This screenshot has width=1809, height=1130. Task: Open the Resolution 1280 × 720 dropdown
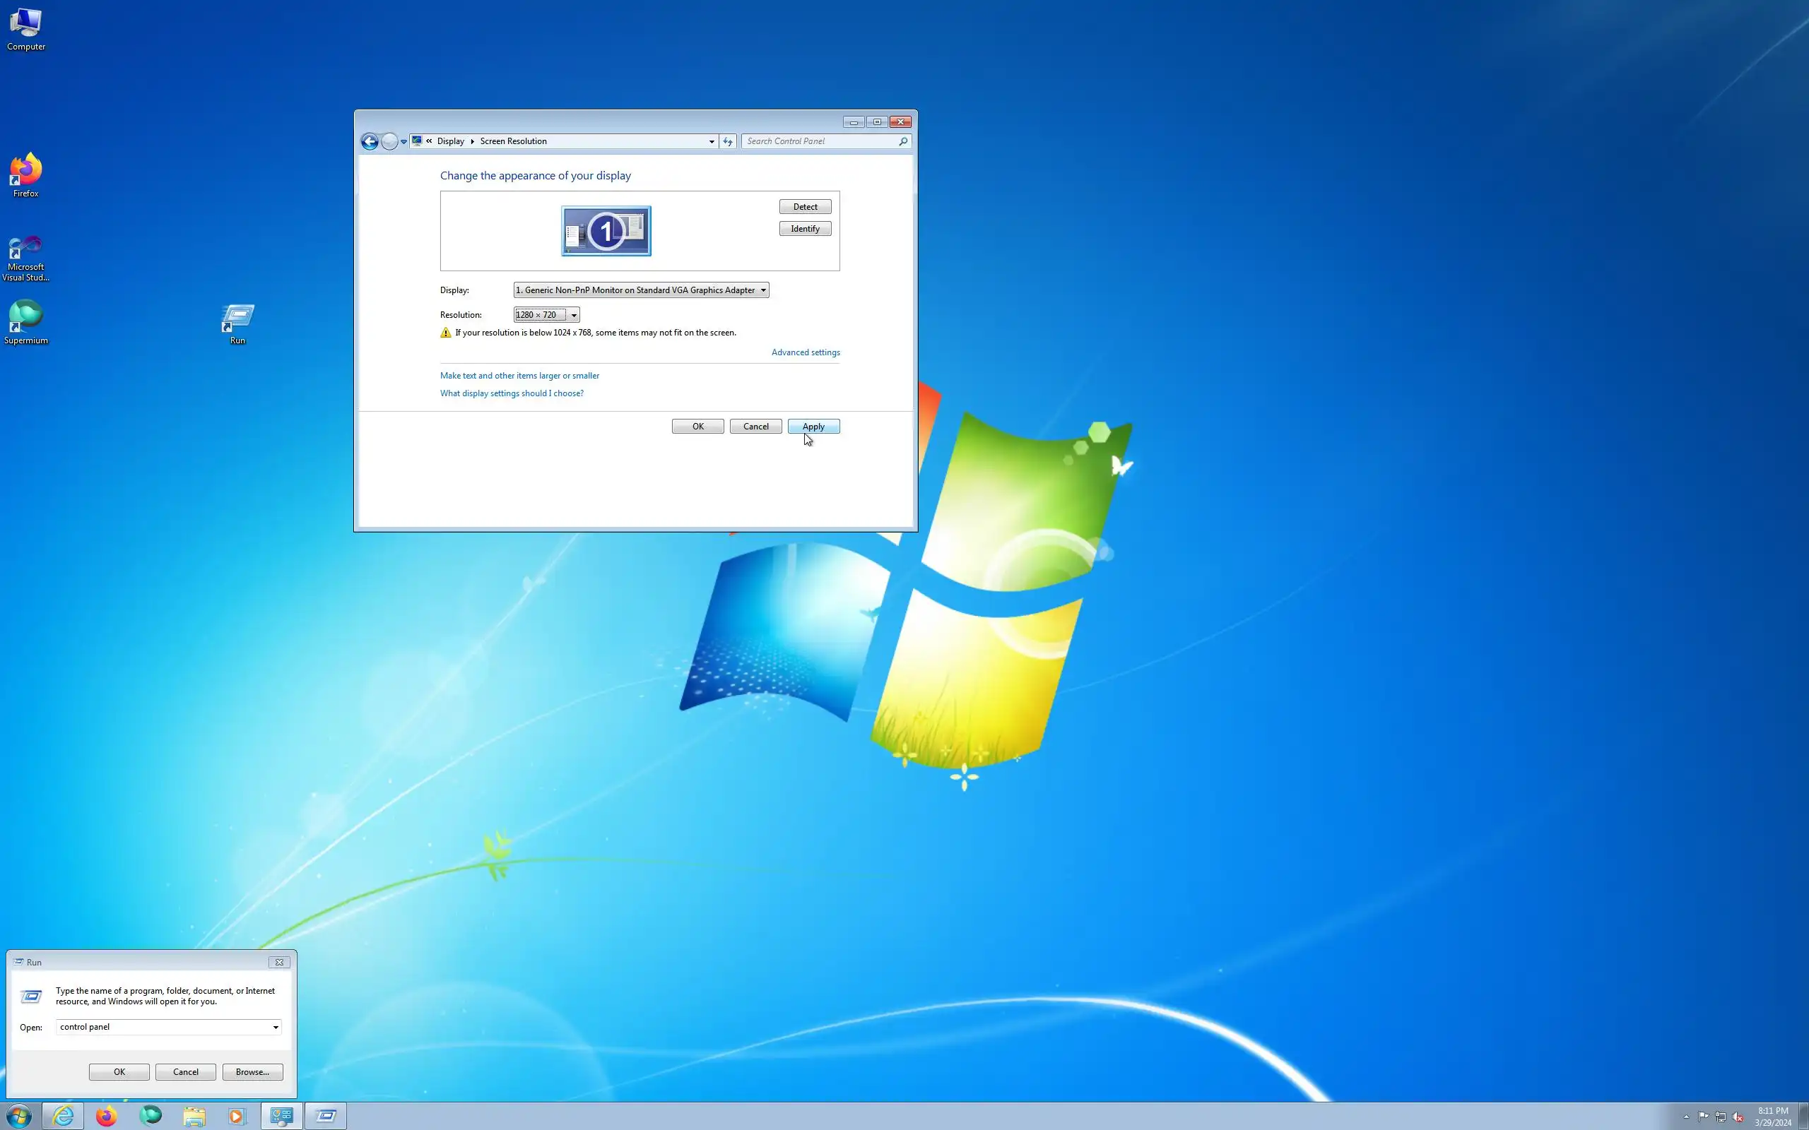point(546,315)
